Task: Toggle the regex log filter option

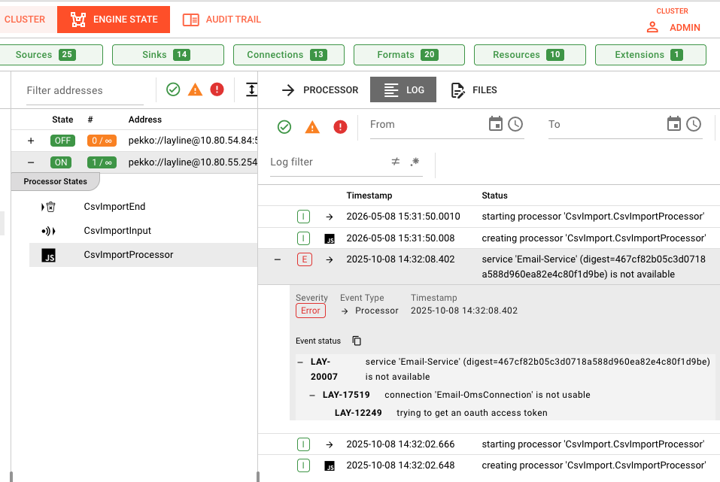Action: (x=415, y=162)
